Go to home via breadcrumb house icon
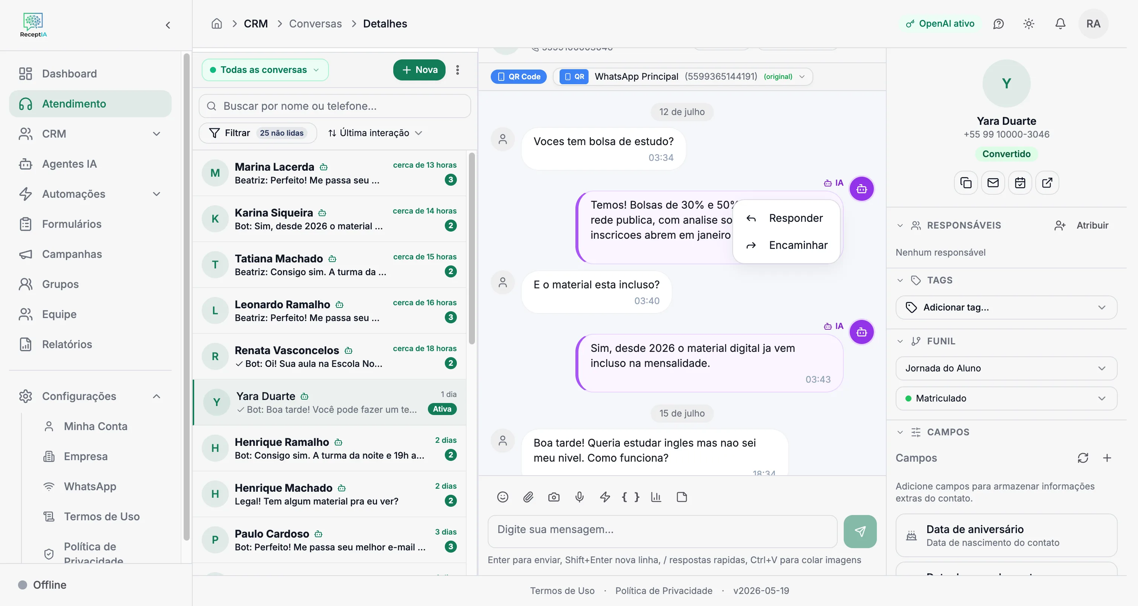The height and width of the screenshot is (606, 1138). click(216, 23)
